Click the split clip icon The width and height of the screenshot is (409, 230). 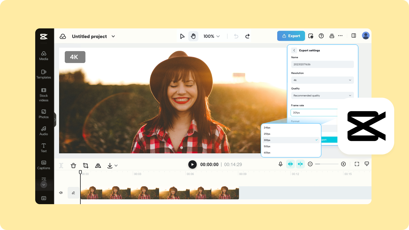(61, 166)
